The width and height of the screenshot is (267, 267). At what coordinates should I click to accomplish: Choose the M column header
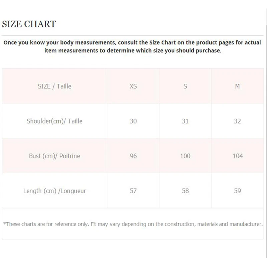pyautogui.click(x=237, y=86)
